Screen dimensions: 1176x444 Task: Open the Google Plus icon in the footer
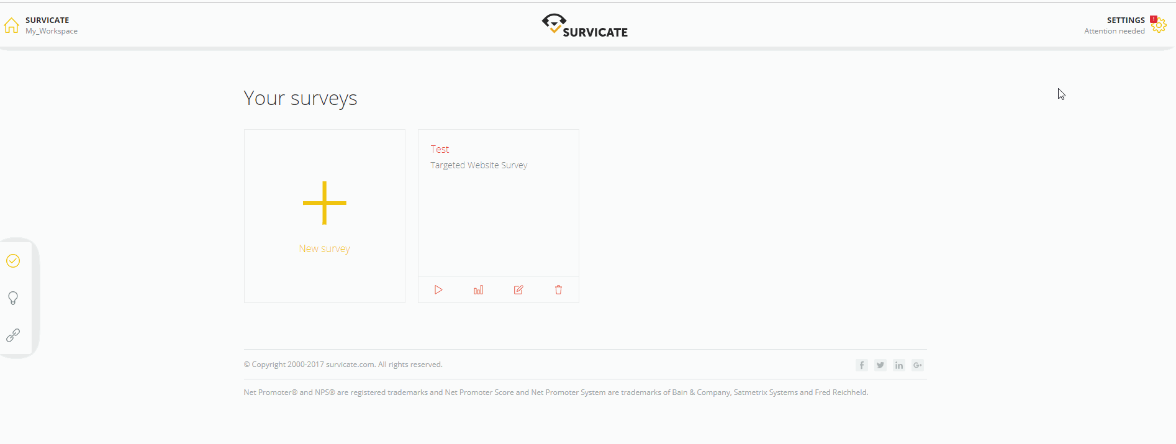point(918,365)
